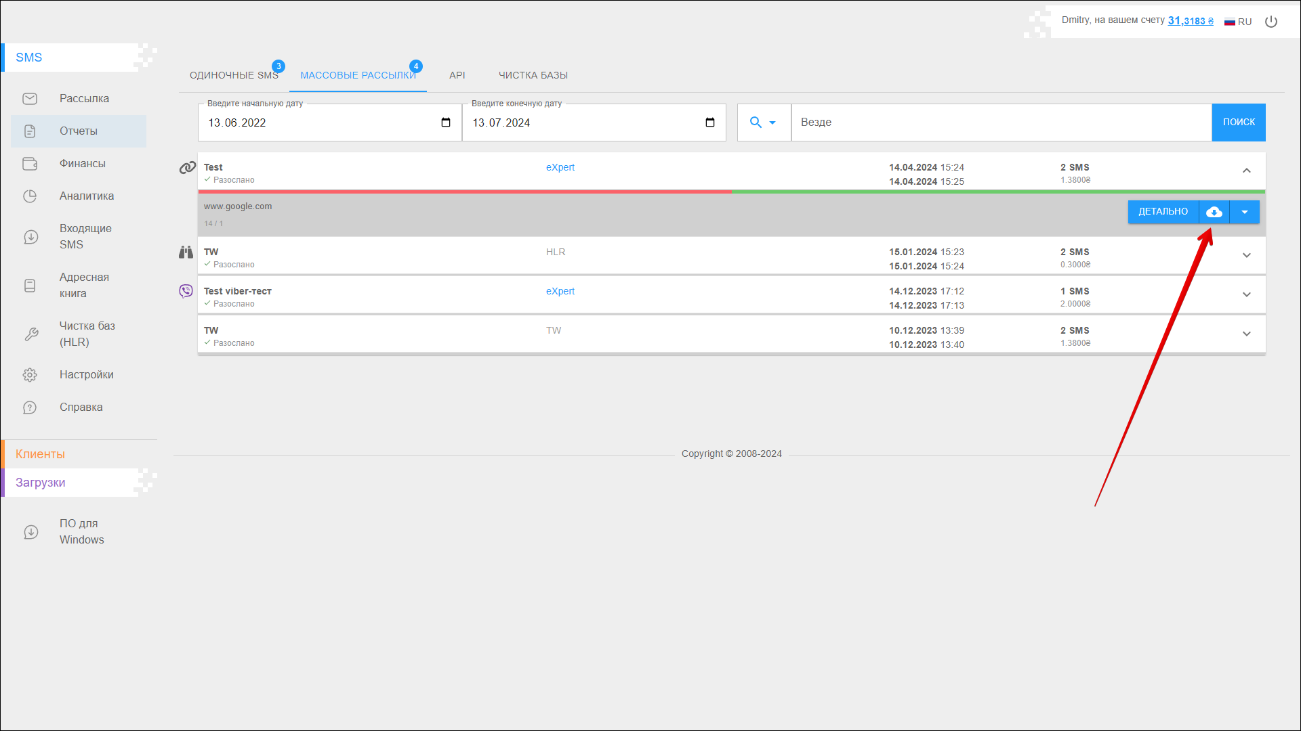Click the link chain icon beside Test
The height and width of the screenshot is (731, 1301).
tap(187, 168)
